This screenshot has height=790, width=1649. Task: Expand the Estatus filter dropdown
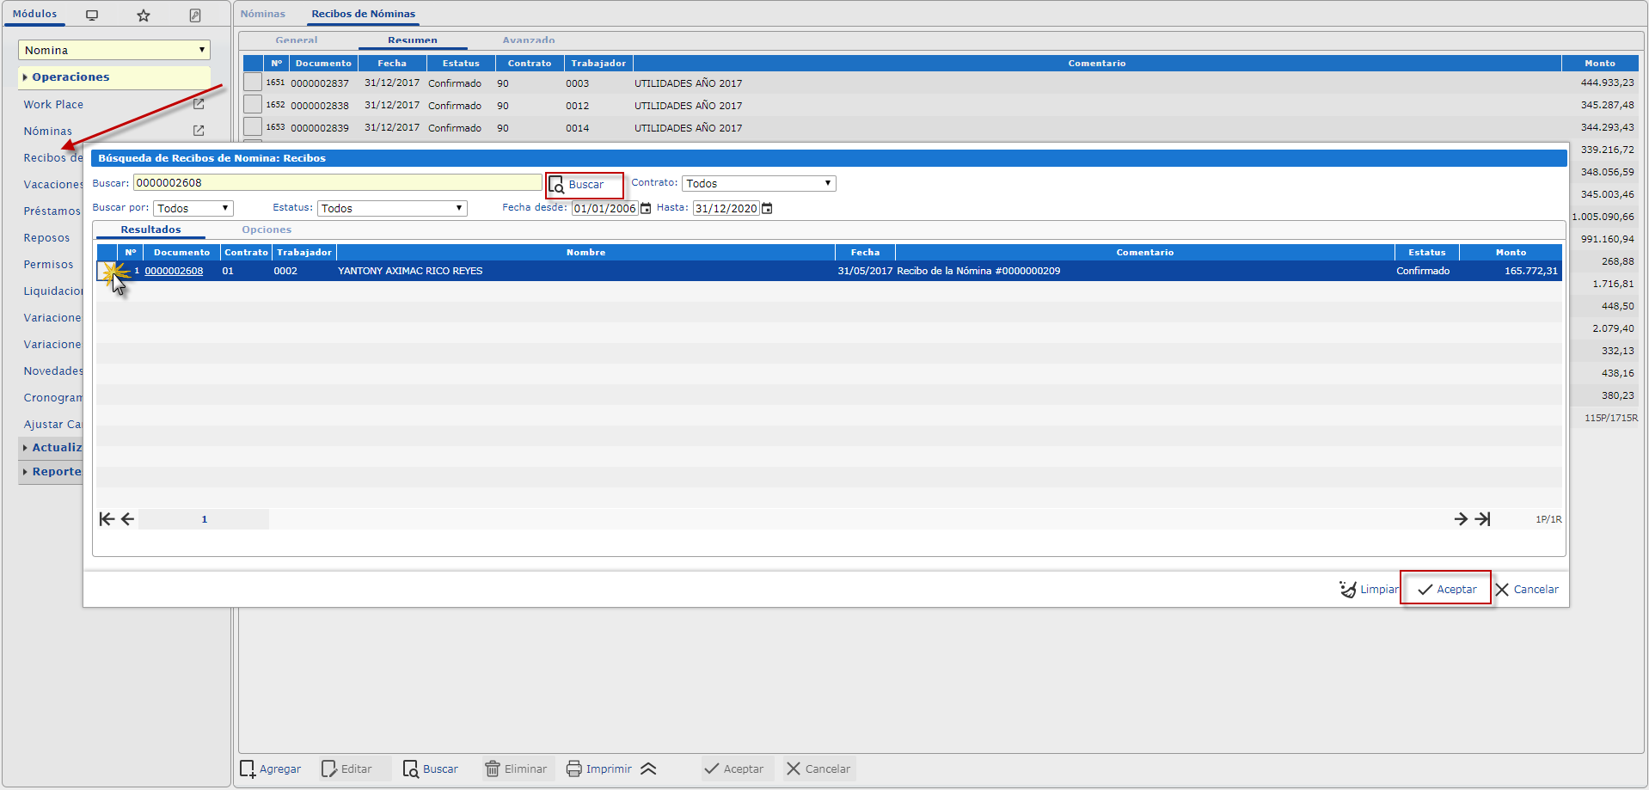[x=392, y=208]
